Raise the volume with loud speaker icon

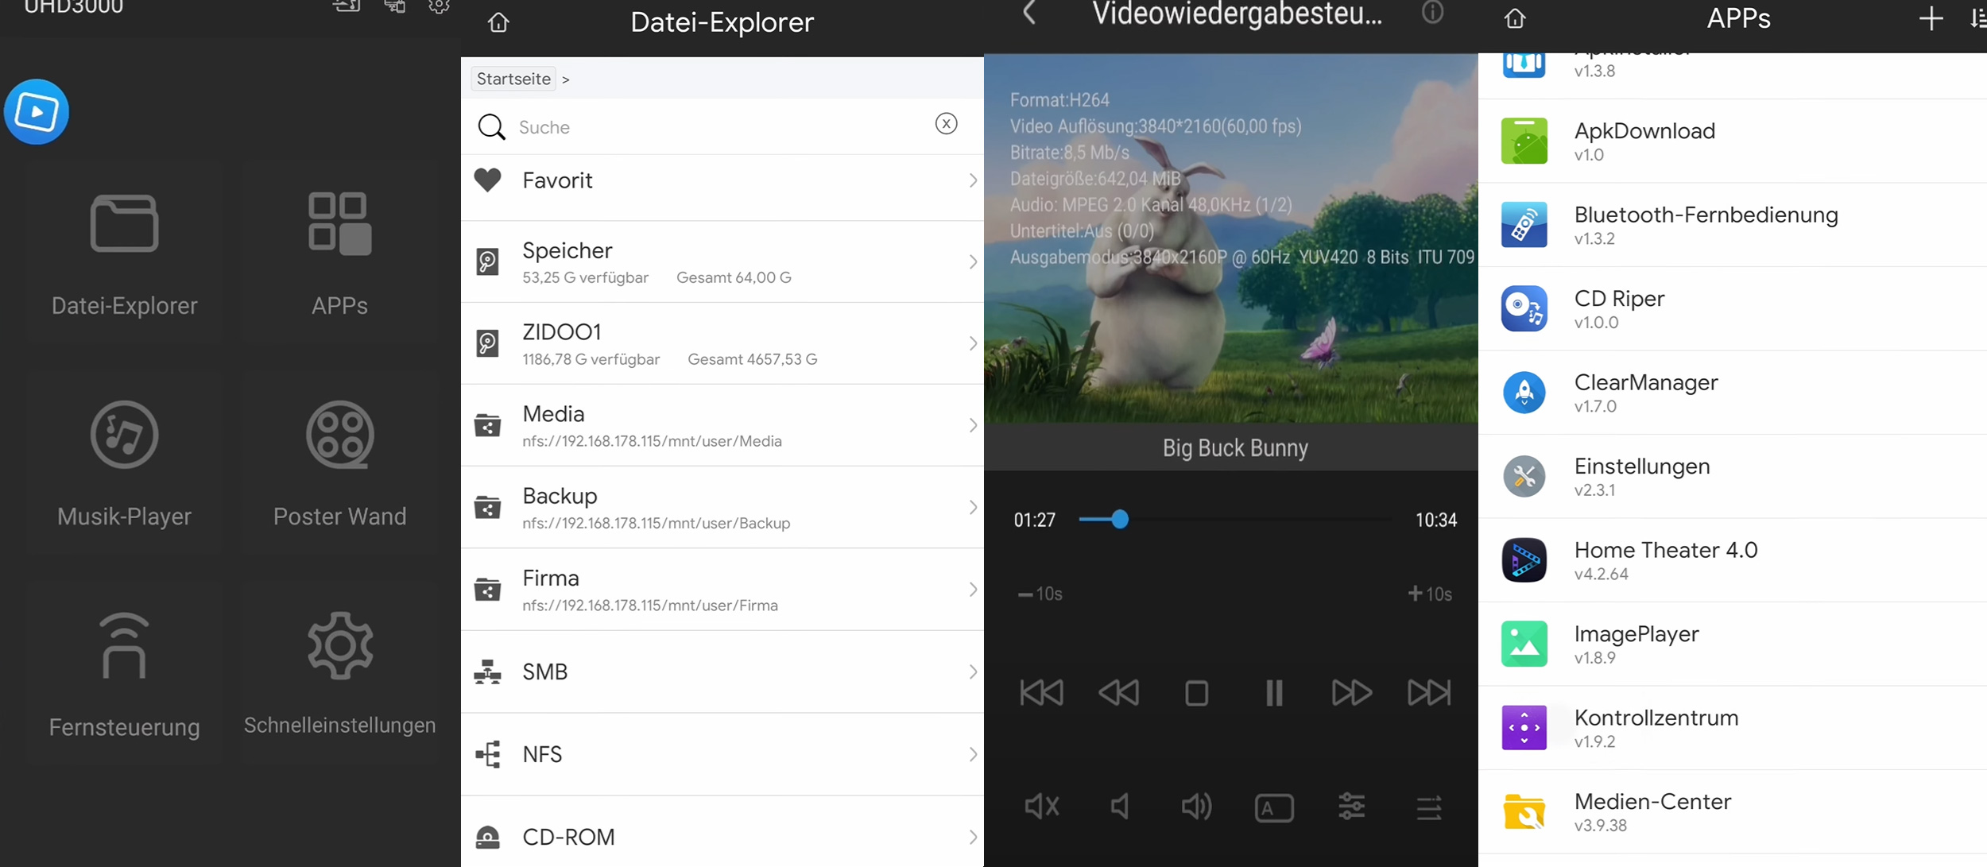pos(1196,807)
